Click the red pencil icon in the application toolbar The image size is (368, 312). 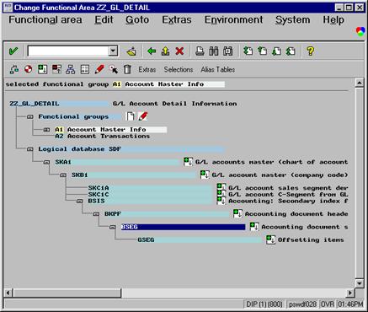[x=99, y=69]
